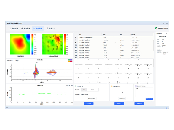Click the first header column of the results table
174x130 pixels.
(x=76, y=34)
